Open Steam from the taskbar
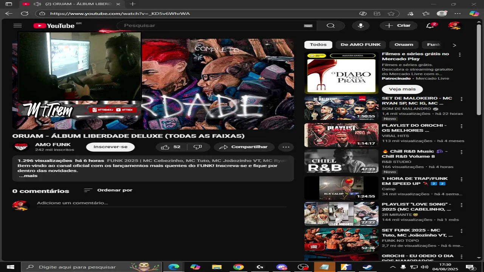Screen dimensions: 484x272 point(367,267)
